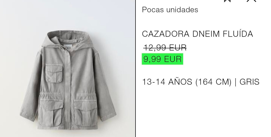Save item with the bookmark icon

click(x=227, y=1)
